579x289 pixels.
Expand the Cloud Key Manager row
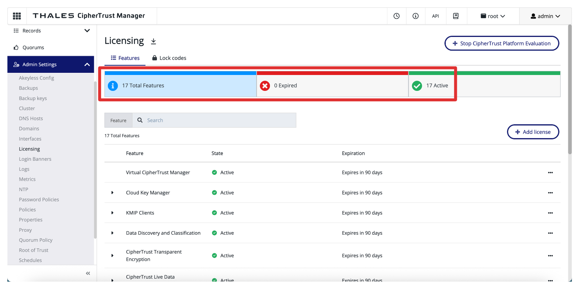pos(112,193)
